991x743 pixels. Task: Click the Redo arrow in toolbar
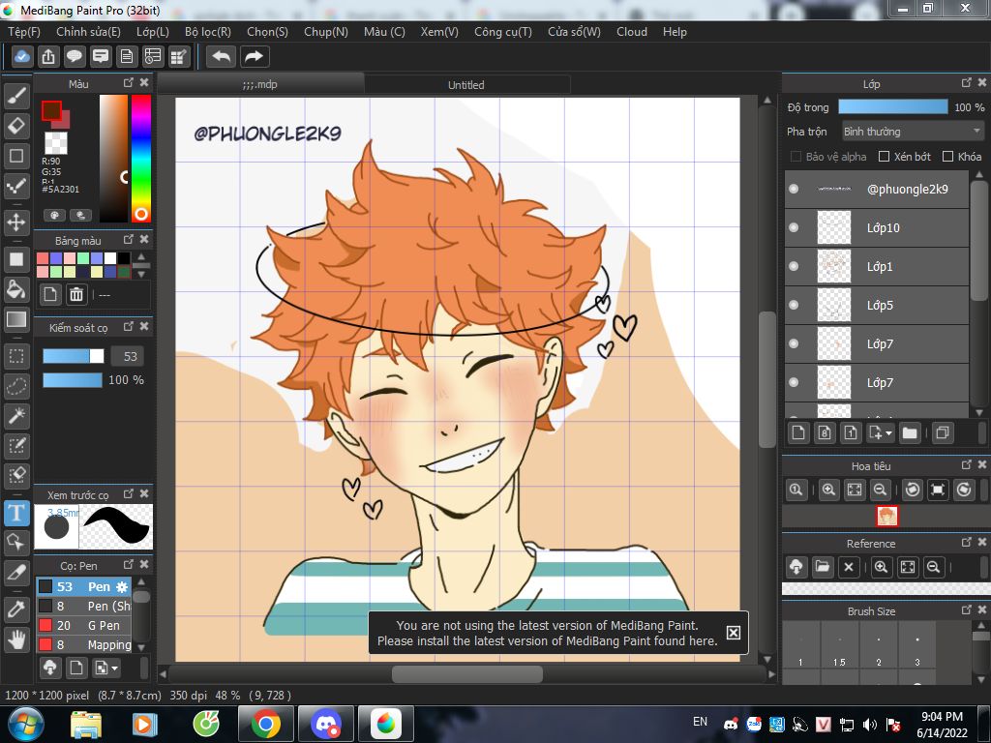coord(255,57)
